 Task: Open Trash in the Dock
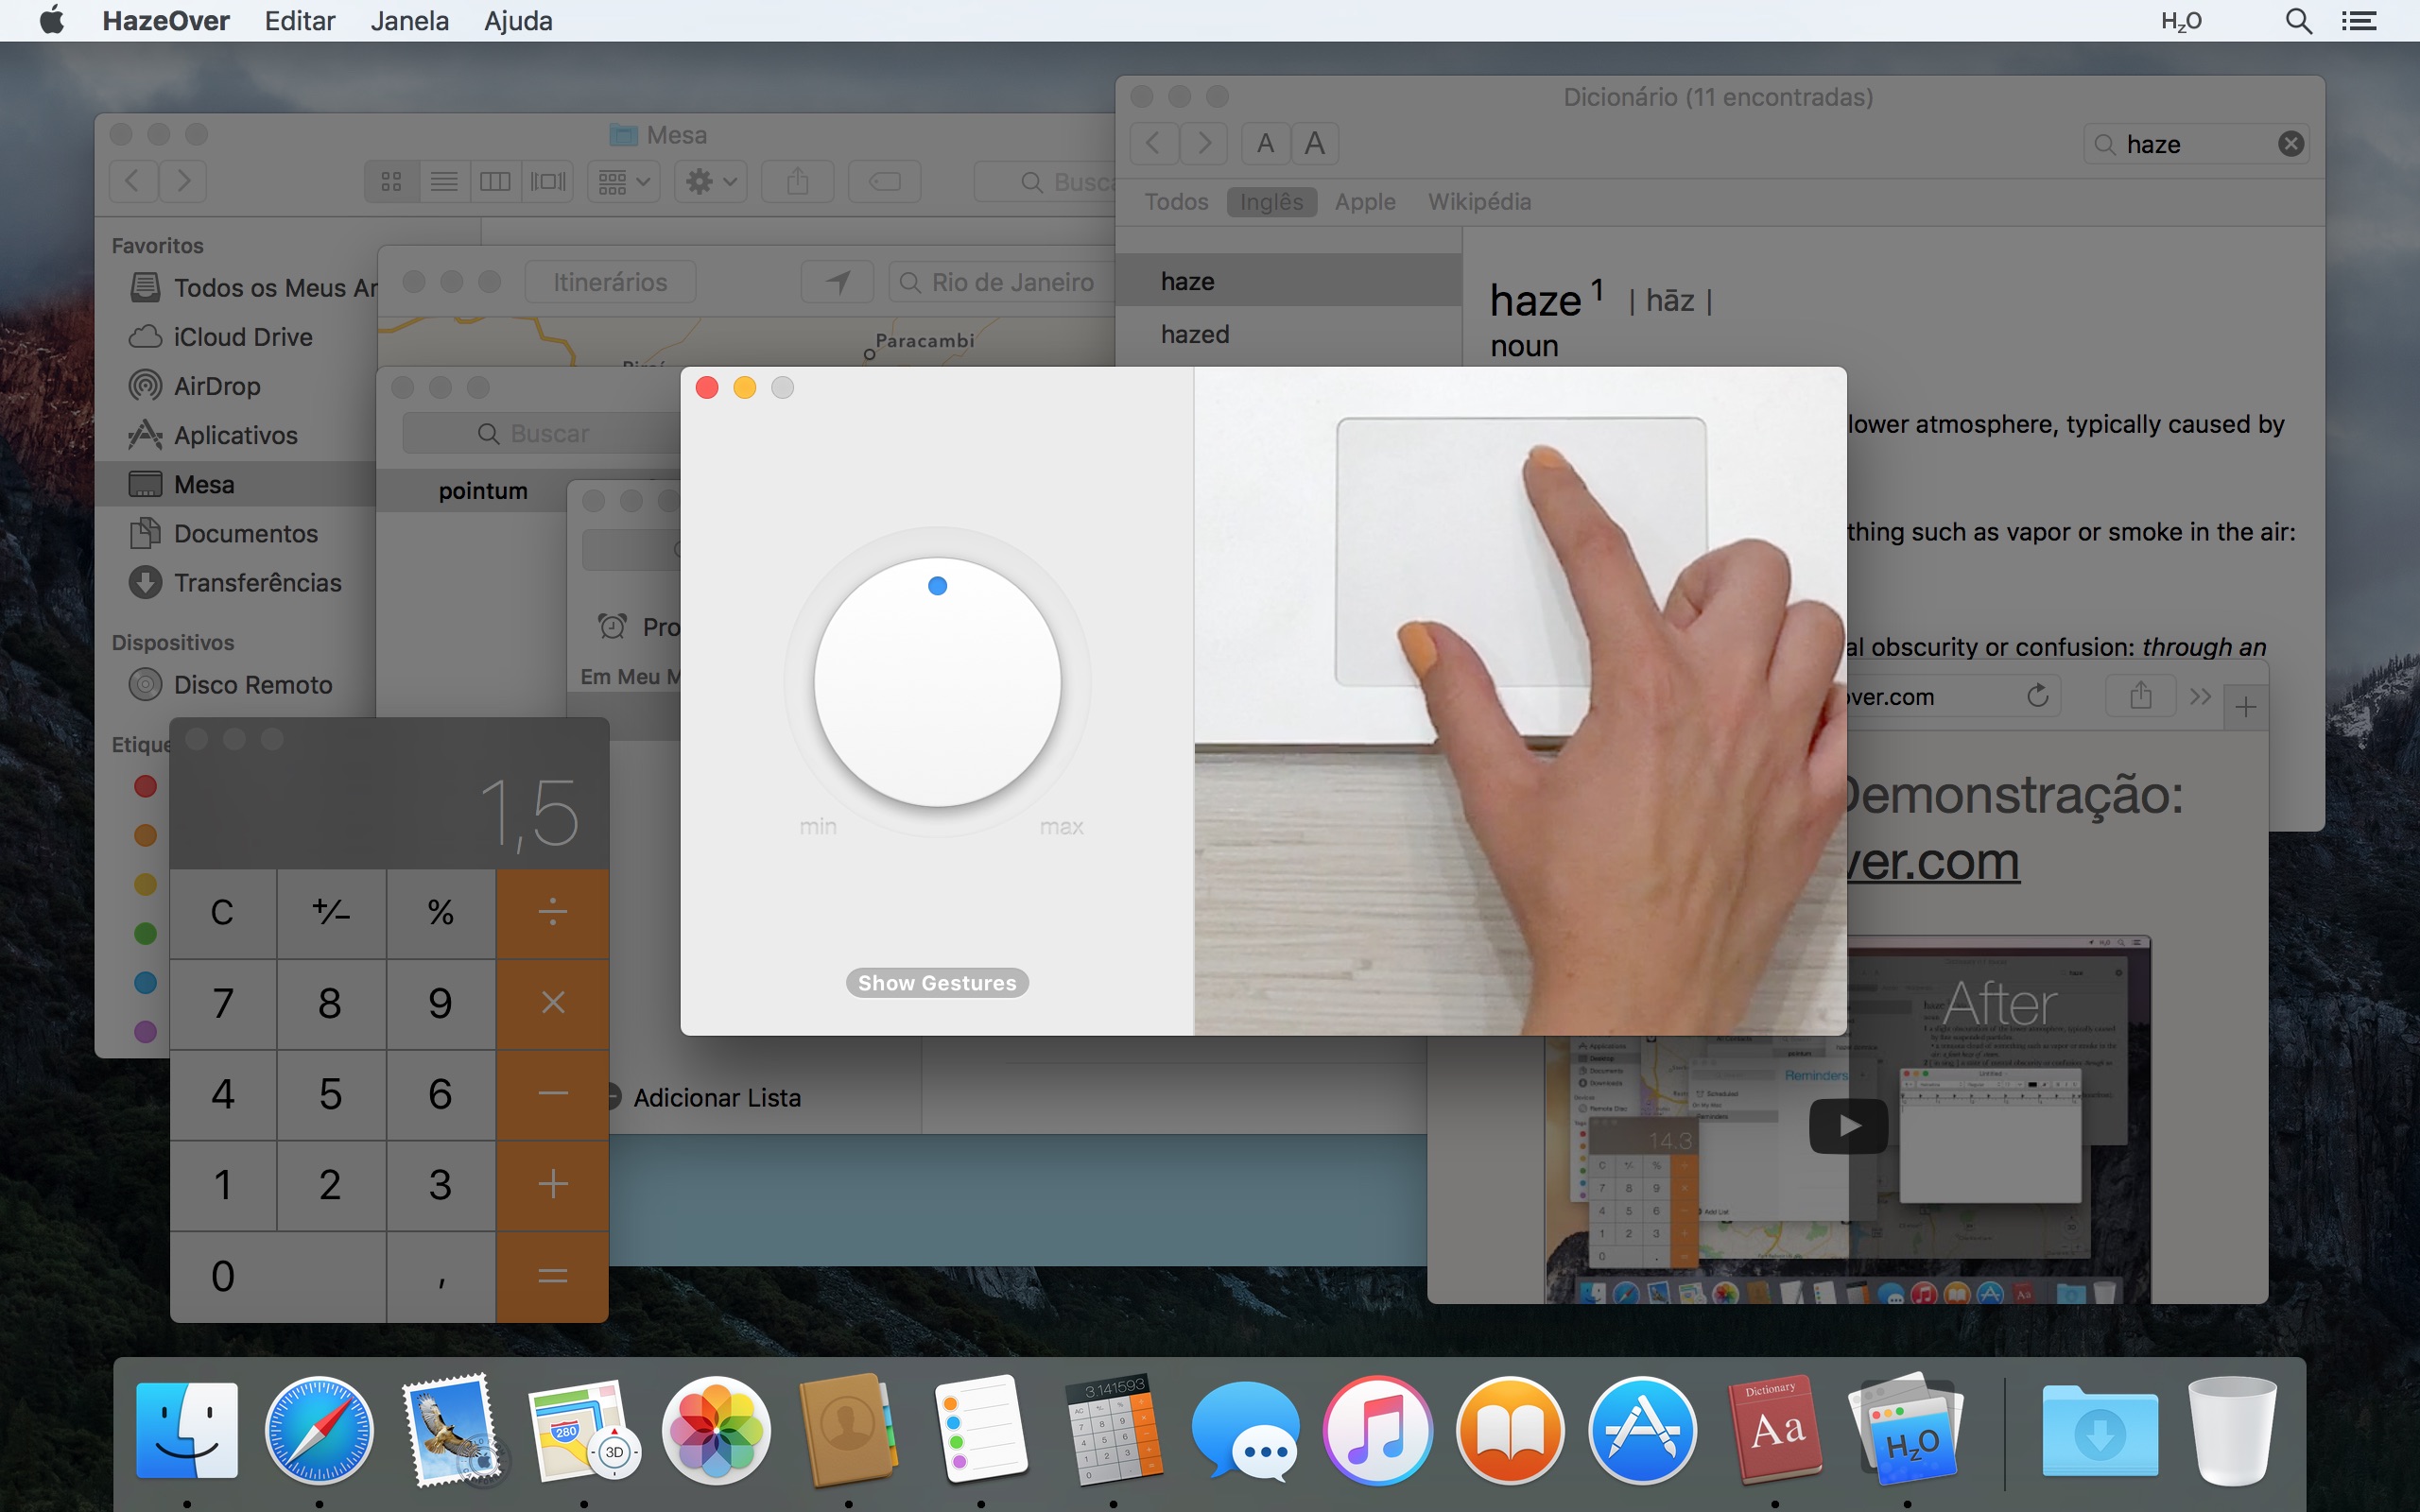pos(2232,1430)
